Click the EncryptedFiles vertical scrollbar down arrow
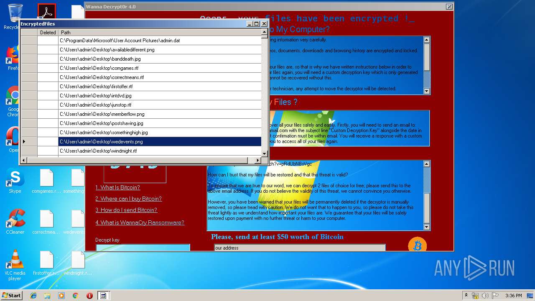This screenshot has width=535, height=301. 264,154
